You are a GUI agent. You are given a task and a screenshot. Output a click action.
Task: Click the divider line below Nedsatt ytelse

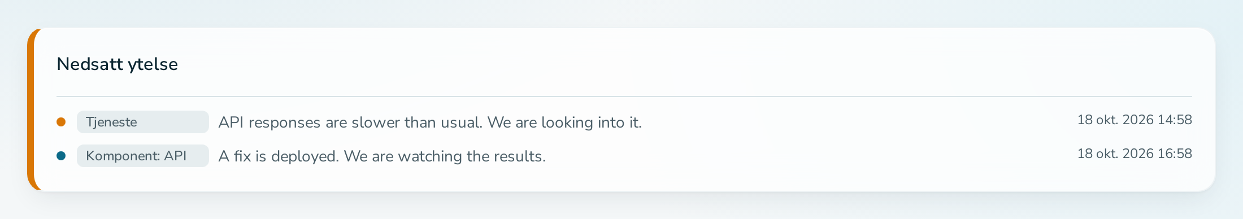click(x=624, y=97)
